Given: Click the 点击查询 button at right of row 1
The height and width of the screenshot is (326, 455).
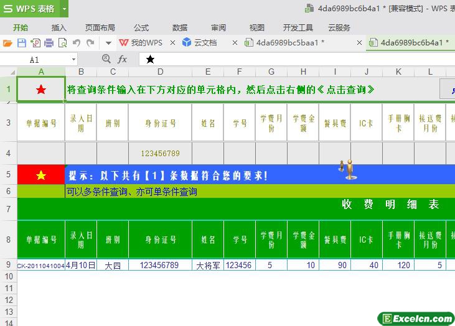Looking at the screenshot, I should 448,90.
